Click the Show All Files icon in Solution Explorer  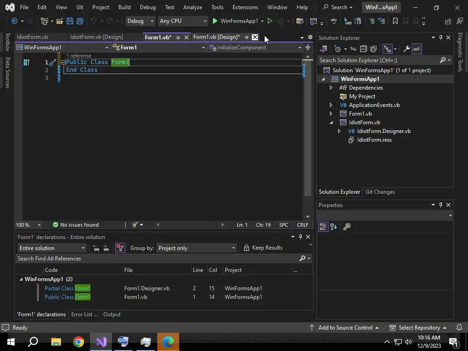[x=373, y=49]
